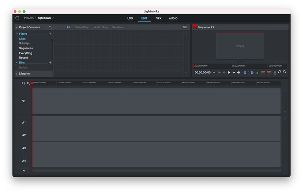303x193 pixels.
Task: Mark the in point with the blue icon
Action: [245, 73]
